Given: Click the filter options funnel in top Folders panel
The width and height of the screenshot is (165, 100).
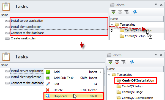Looking at the screenshot, I should 126,12.
